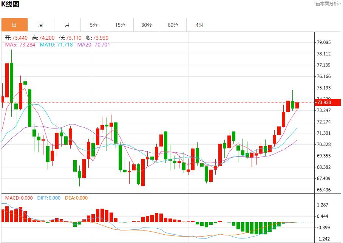Click the MA5 indicator label

(x=20, y=45)
